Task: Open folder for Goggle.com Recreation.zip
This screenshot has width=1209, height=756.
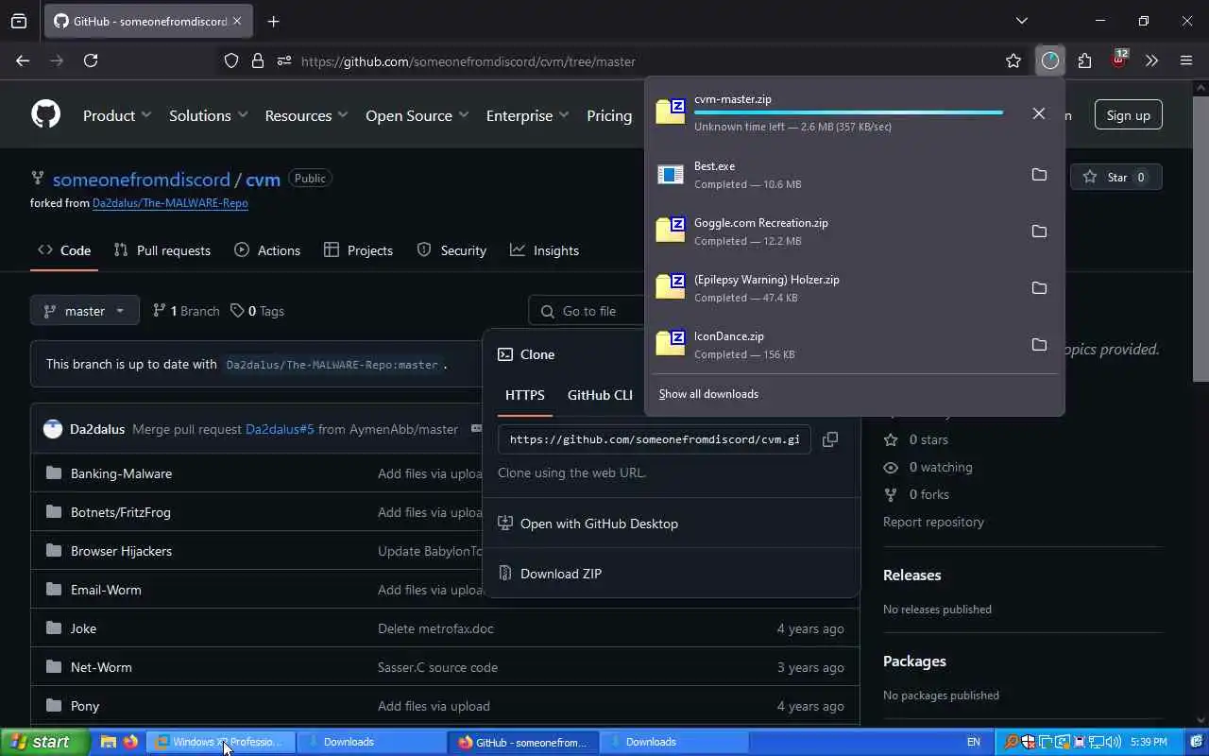Action: point(1039,232)
